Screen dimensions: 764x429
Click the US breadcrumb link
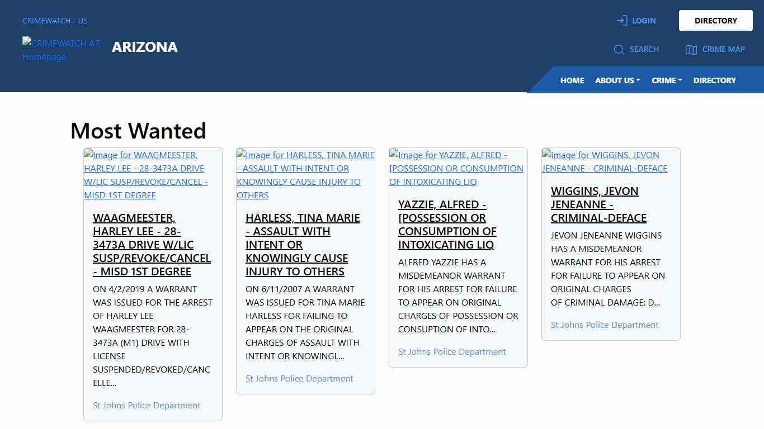(83, 21)
